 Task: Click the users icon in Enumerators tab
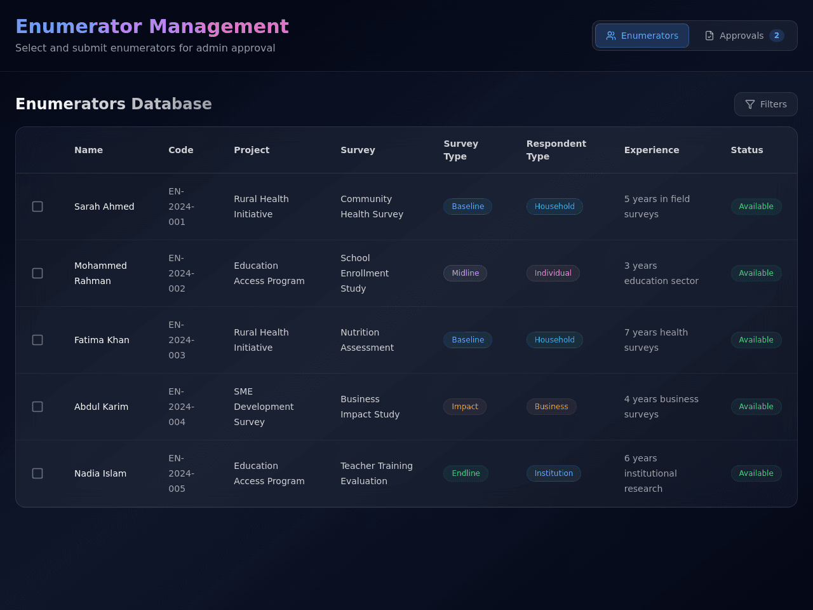pyautogui.click(x=611, y=36)
